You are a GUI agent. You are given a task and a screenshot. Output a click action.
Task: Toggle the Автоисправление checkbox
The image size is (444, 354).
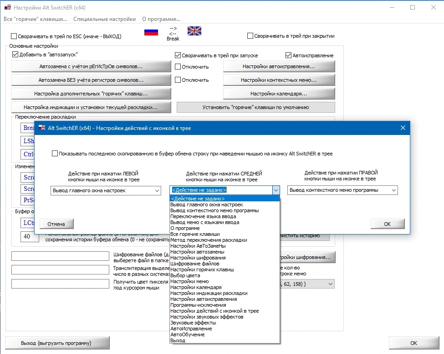pos(288,55)
